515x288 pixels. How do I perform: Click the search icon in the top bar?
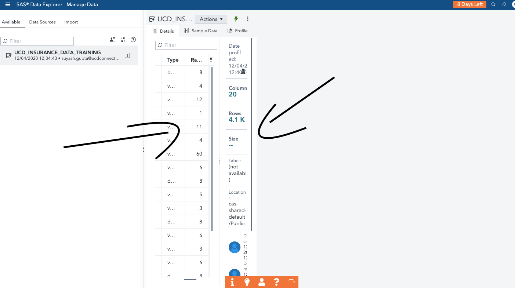493,4
